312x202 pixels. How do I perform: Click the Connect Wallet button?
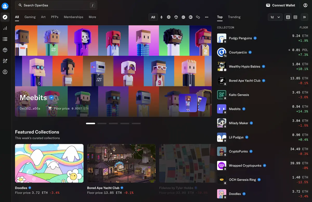(x=281, y=5)
